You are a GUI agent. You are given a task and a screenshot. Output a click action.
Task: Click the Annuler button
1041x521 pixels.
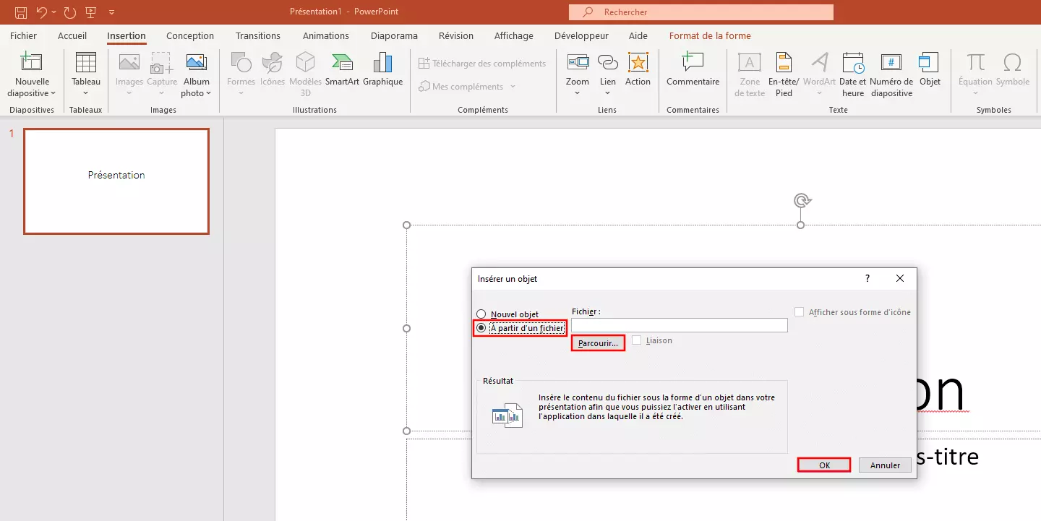click(885, 465)
